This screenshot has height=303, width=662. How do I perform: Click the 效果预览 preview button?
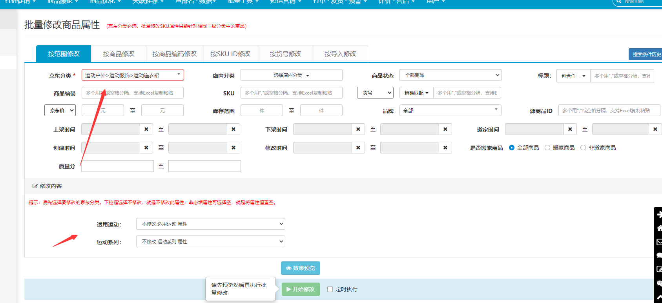click(x=301, y=268)
